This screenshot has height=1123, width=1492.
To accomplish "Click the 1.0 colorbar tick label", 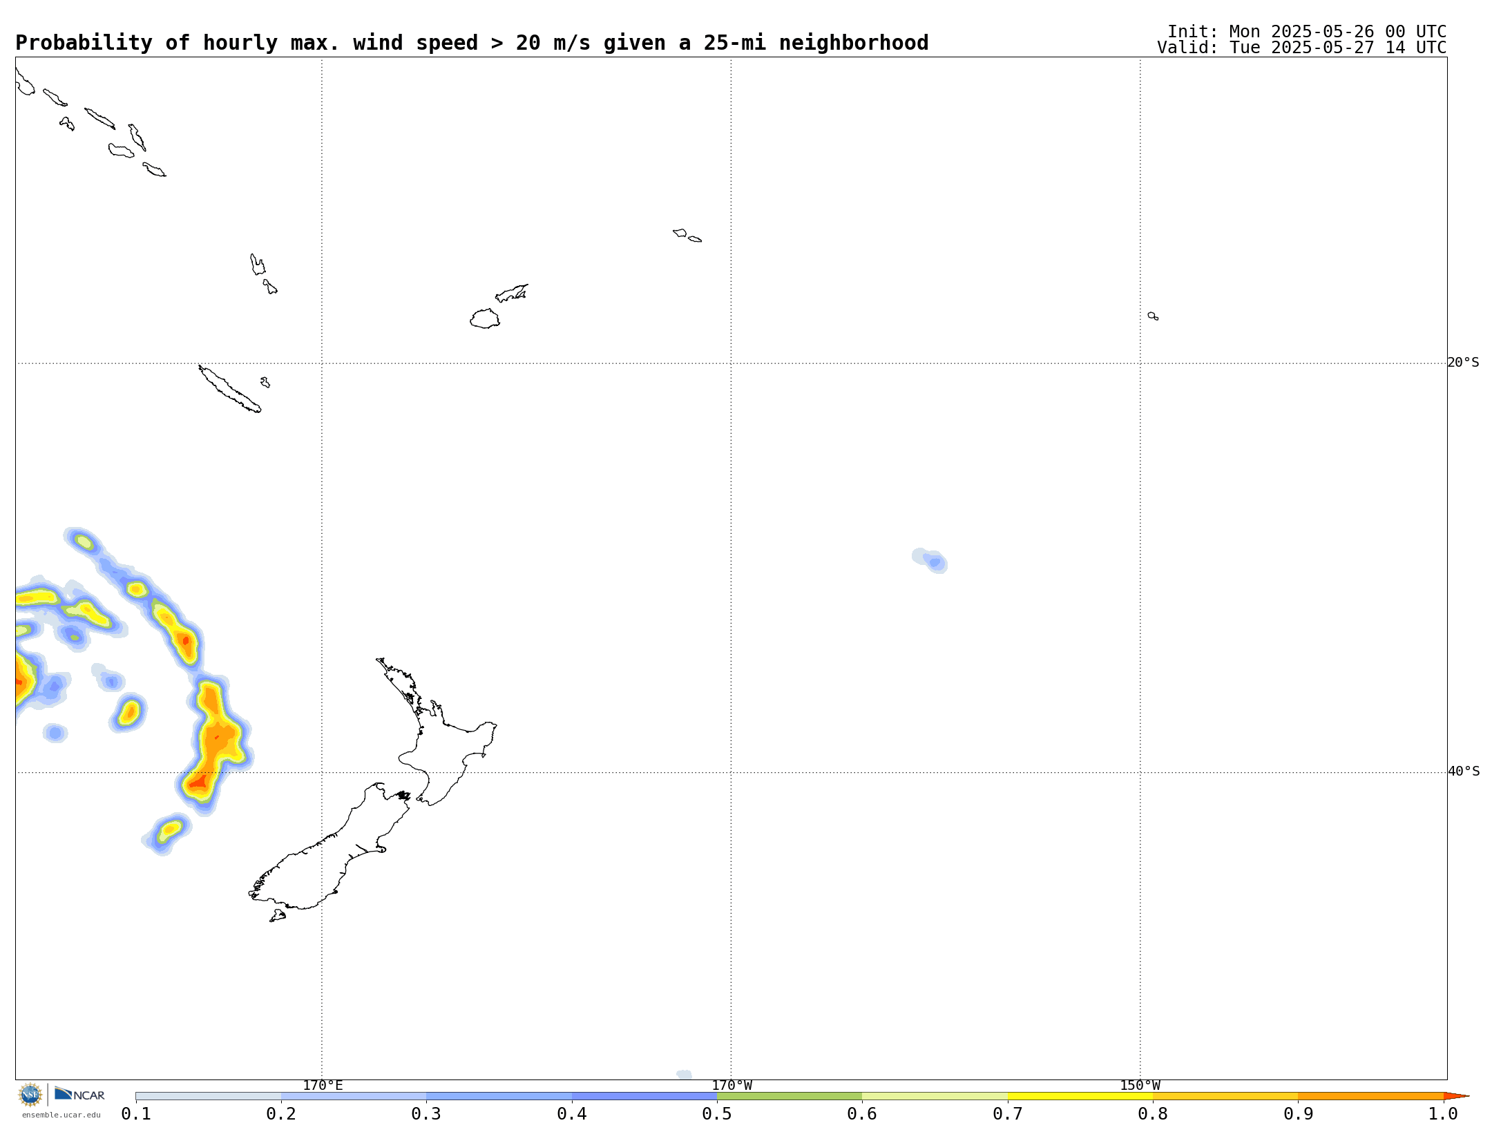I will pyautogui.click(x=1443, y=1113).
